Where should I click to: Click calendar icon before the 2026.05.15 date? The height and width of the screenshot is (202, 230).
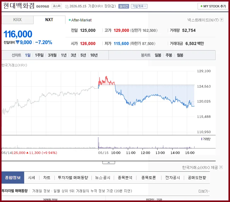67,7
